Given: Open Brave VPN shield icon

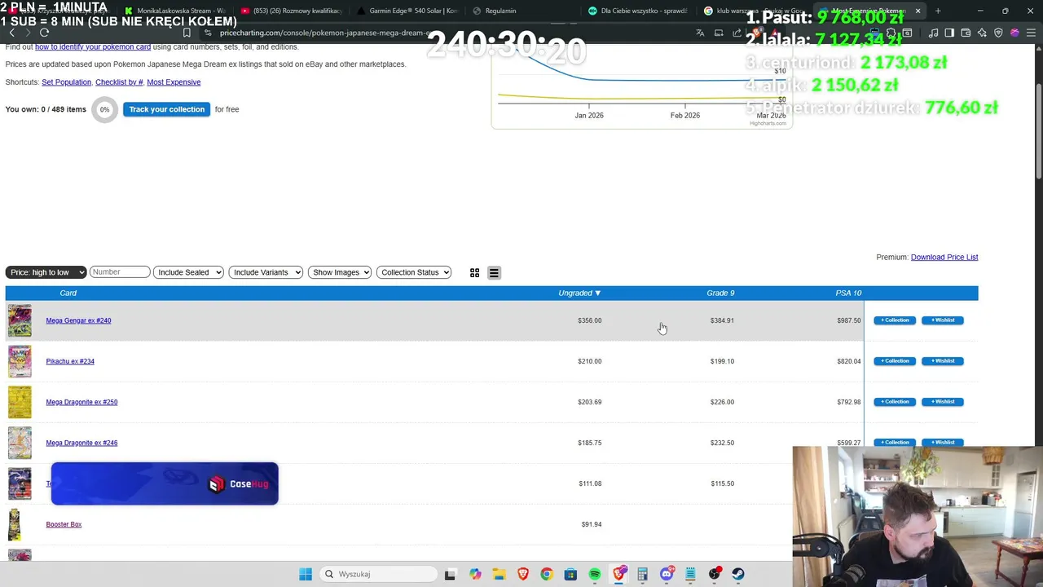Looking at the screenshot, I should (998, 33).
